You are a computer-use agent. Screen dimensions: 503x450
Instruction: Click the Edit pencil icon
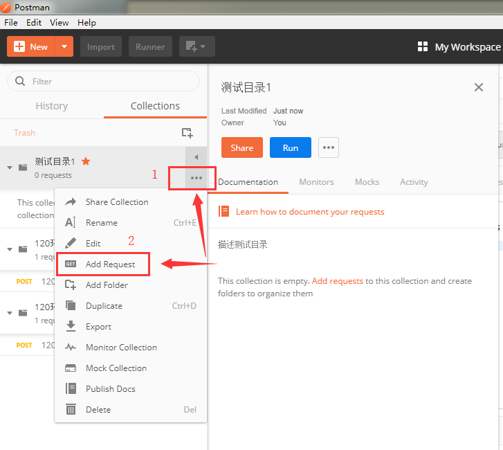pyautogui.click(x=71, y=243)
